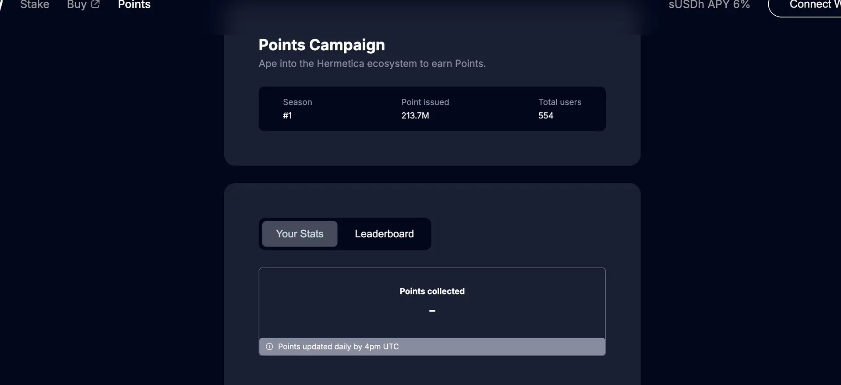Click the sUSDh APY 6% label

pyautogui.click(x=709, y=4)
